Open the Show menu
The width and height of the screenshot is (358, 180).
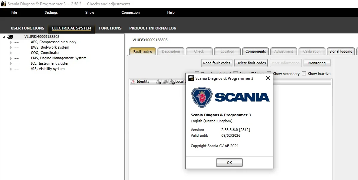click(x=90, y=12)
